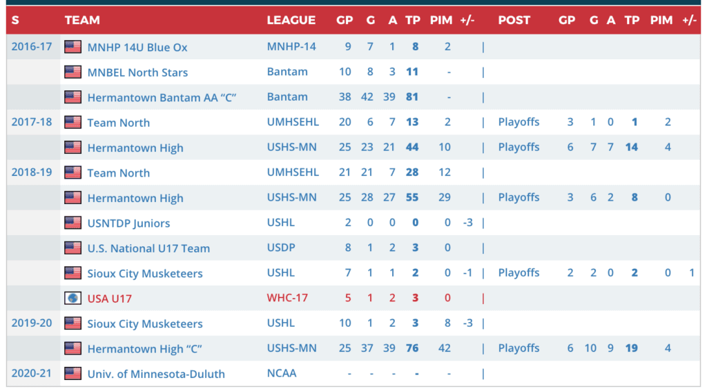Click the flag icon beside Univ. of Minnesota-Duluth
707x391 pixels.
(72, 374)
